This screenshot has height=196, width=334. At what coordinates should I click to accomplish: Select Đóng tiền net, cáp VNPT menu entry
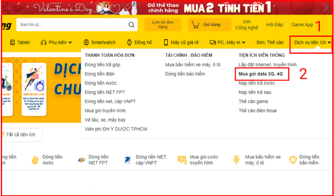click(110, 102)
